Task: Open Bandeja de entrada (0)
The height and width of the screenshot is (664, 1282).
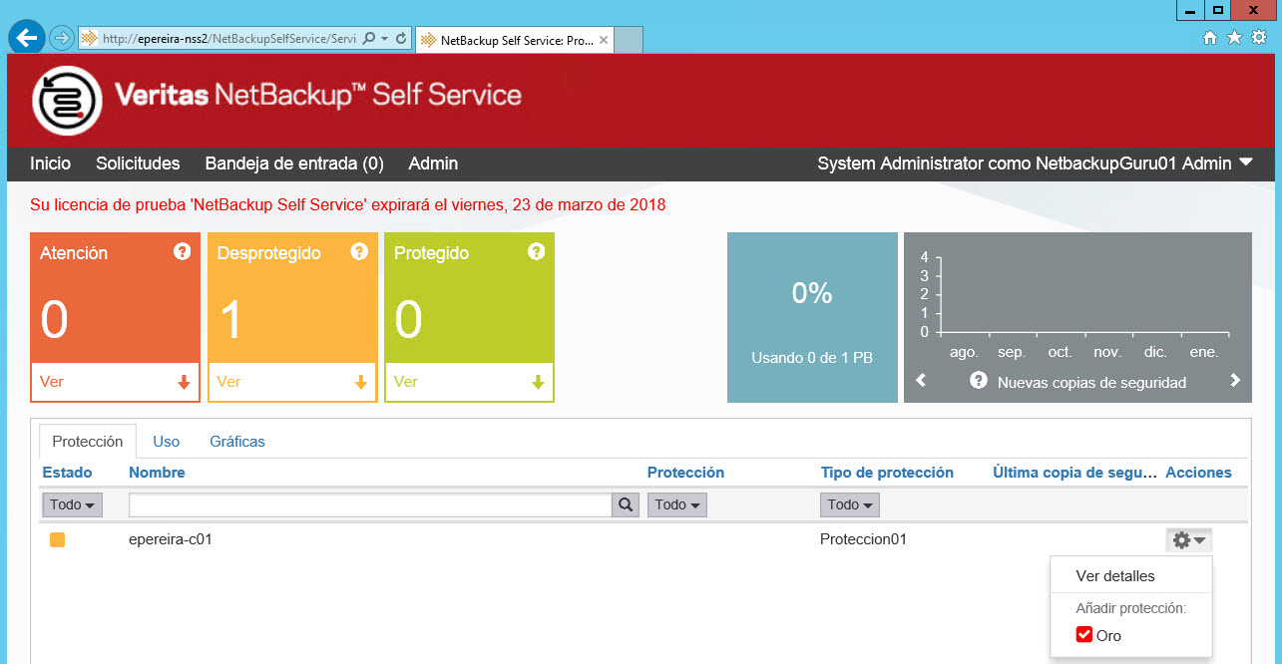Action: (x=294, y=164)
